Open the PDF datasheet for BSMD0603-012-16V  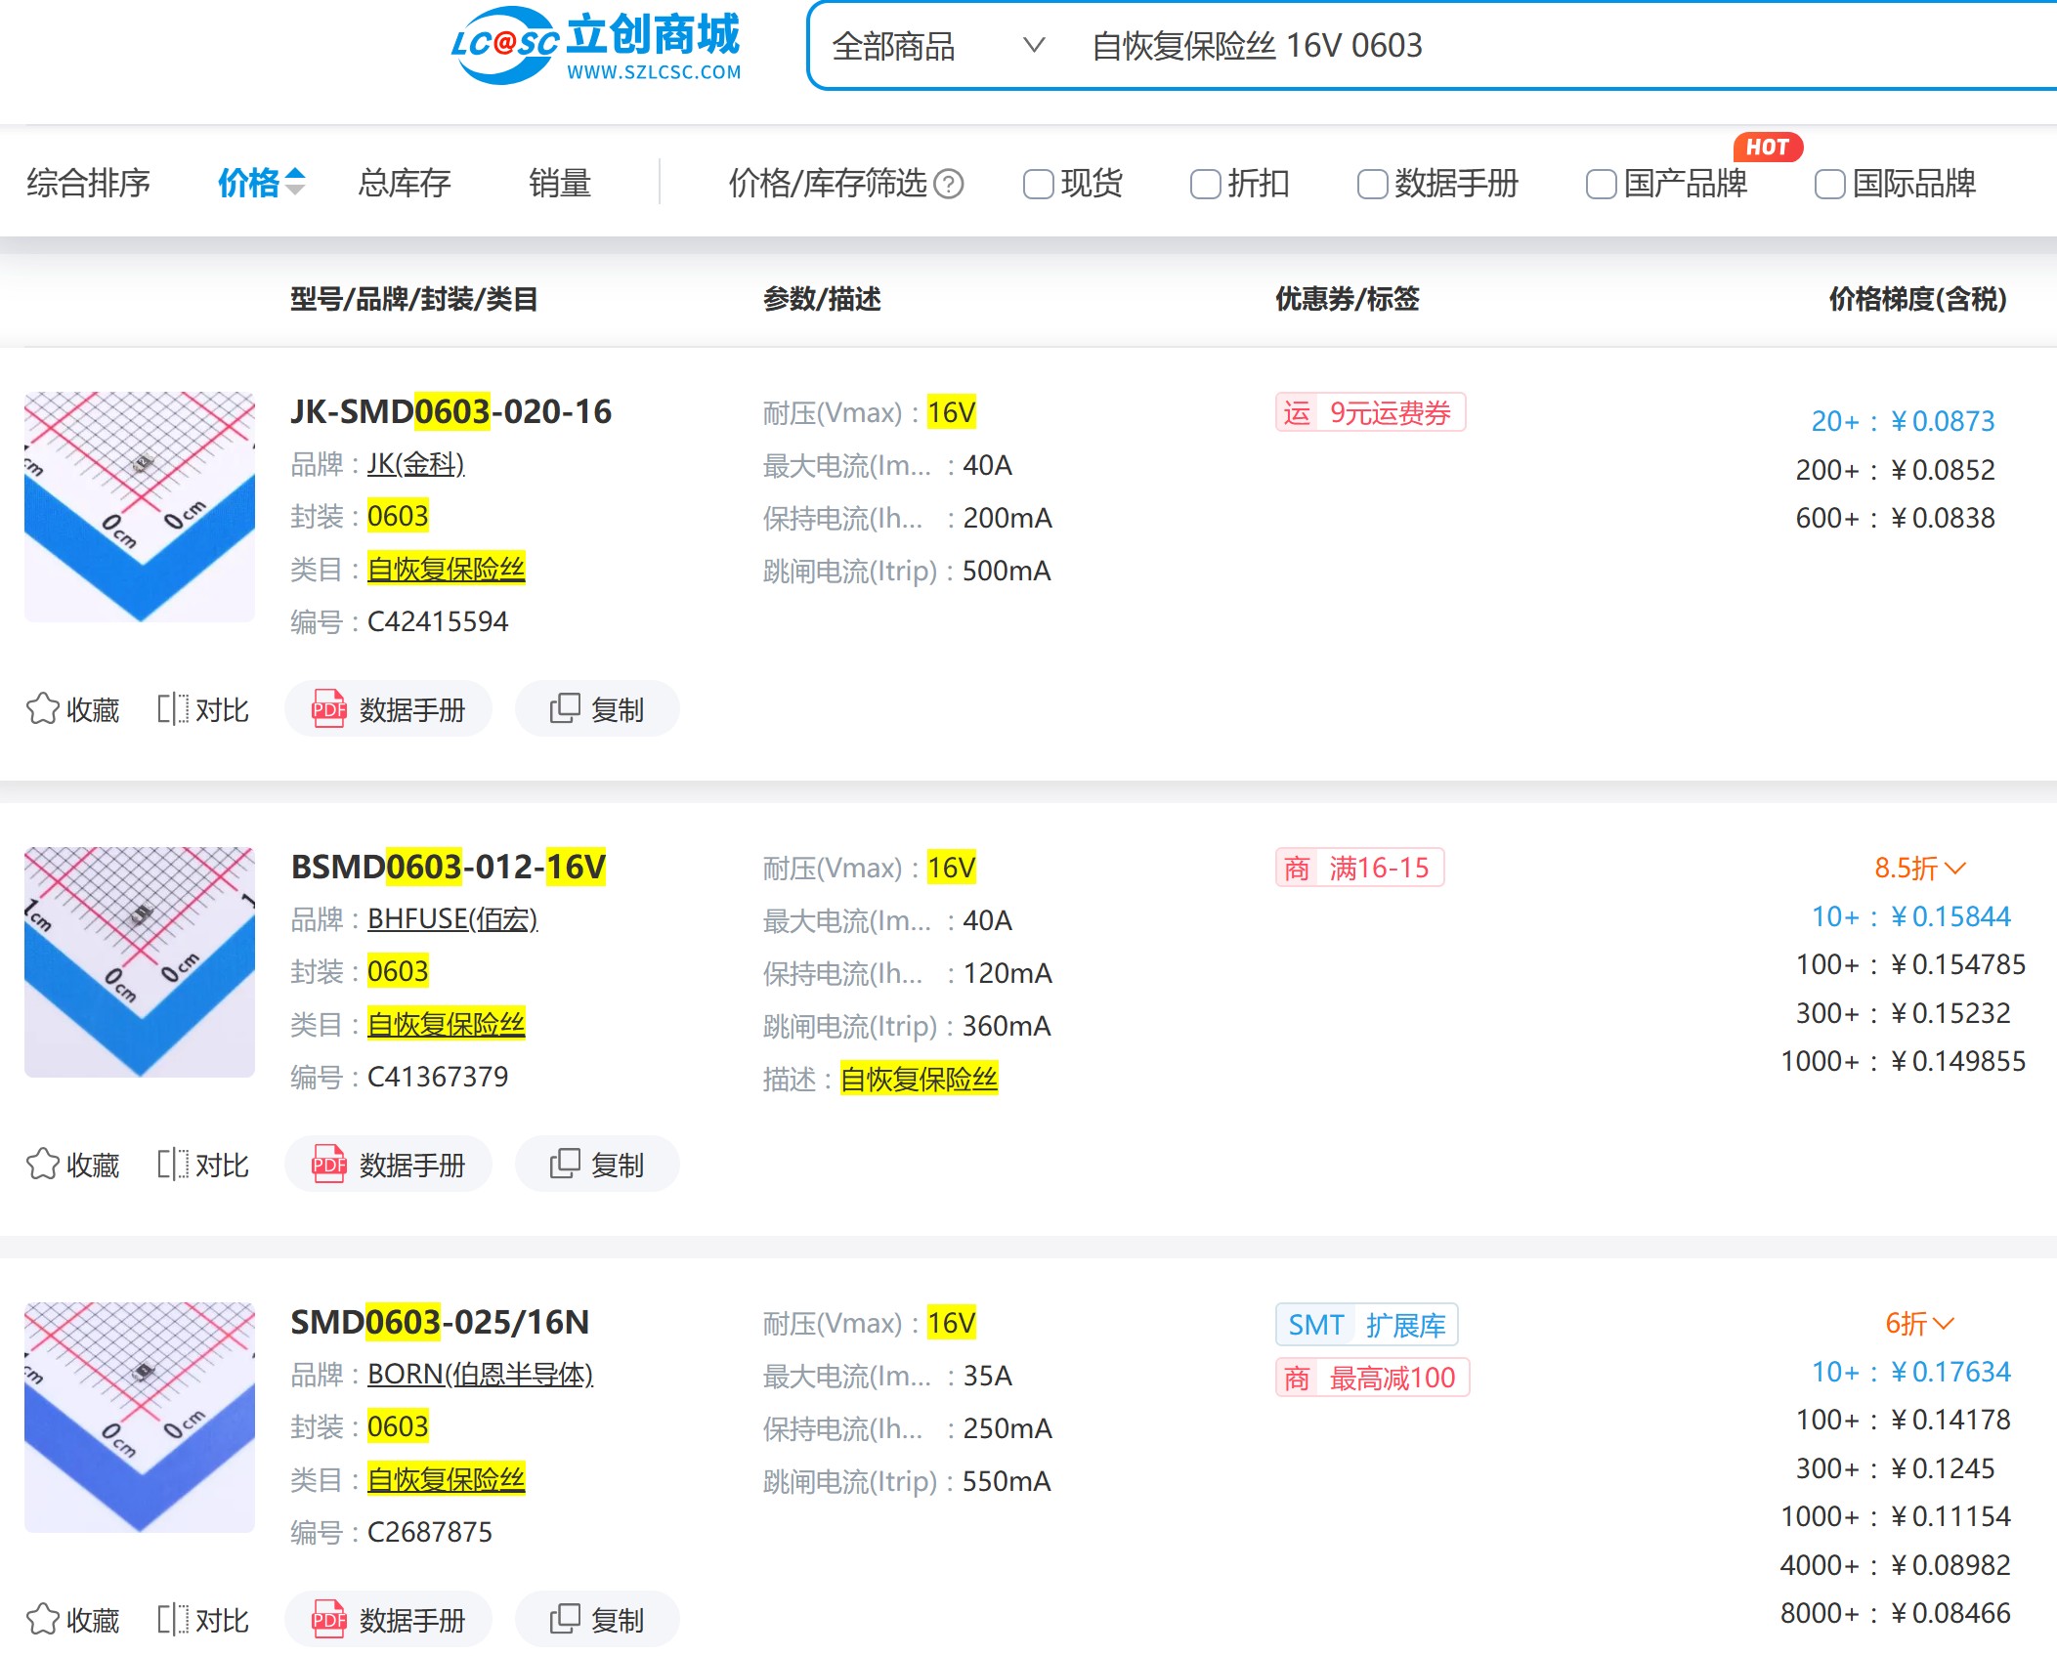pyautogui.click(x=388, y=1164)
